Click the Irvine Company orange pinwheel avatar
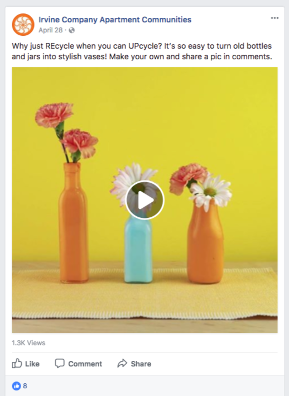The width and height of the screenshot is (289, 396). coord(23,25)
